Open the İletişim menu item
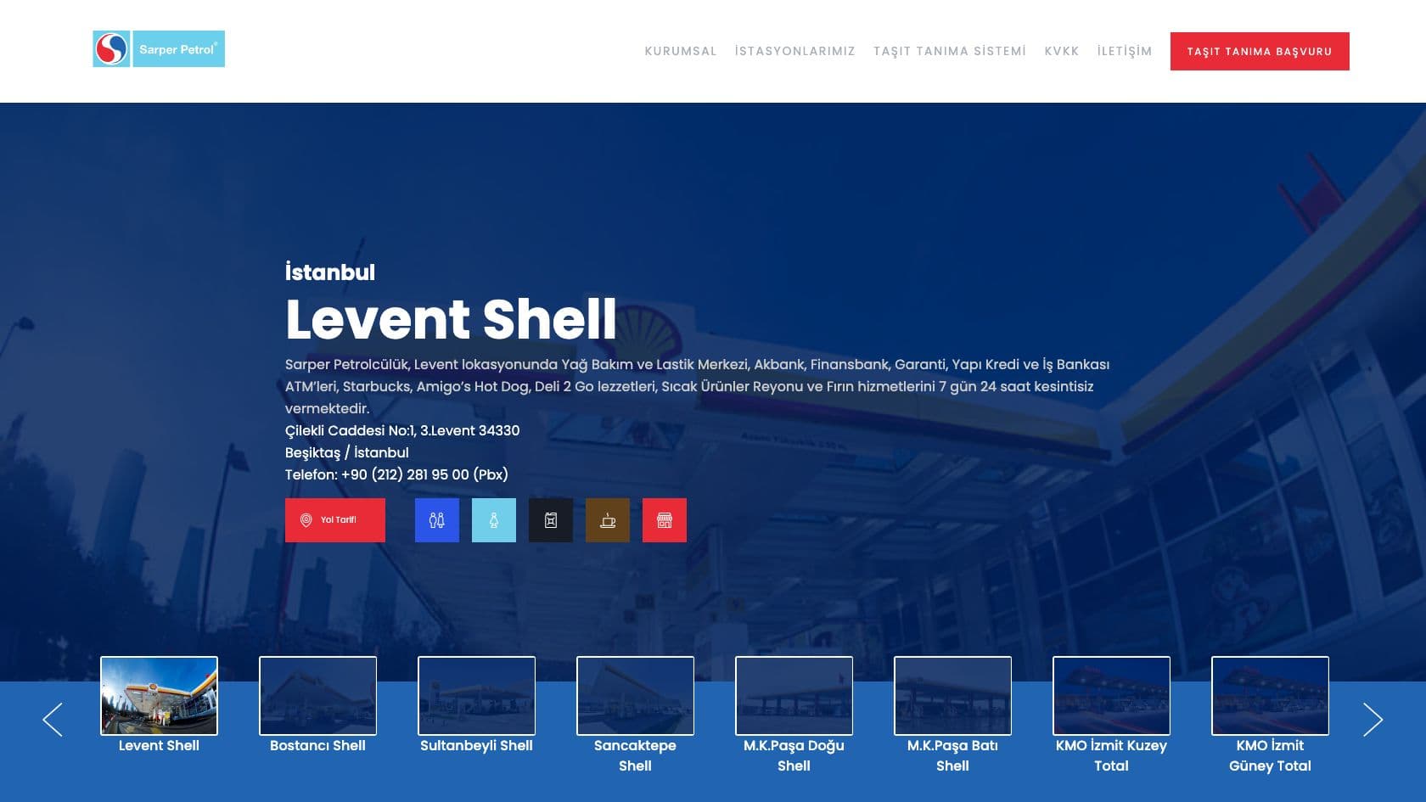 click(1125, 51)
